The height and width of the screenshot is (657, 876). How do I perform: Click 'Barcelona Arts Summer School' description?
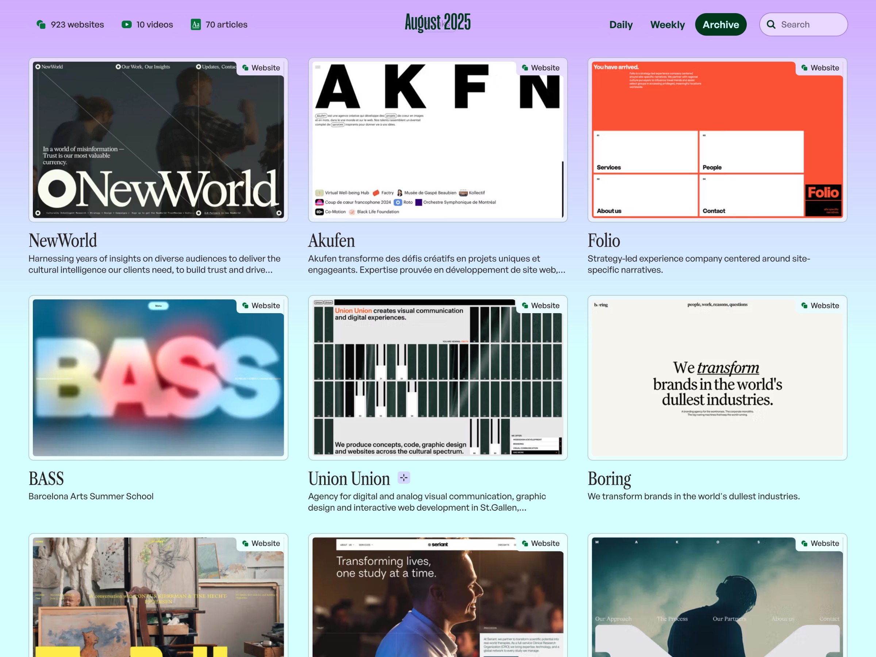tap(91, 496)
